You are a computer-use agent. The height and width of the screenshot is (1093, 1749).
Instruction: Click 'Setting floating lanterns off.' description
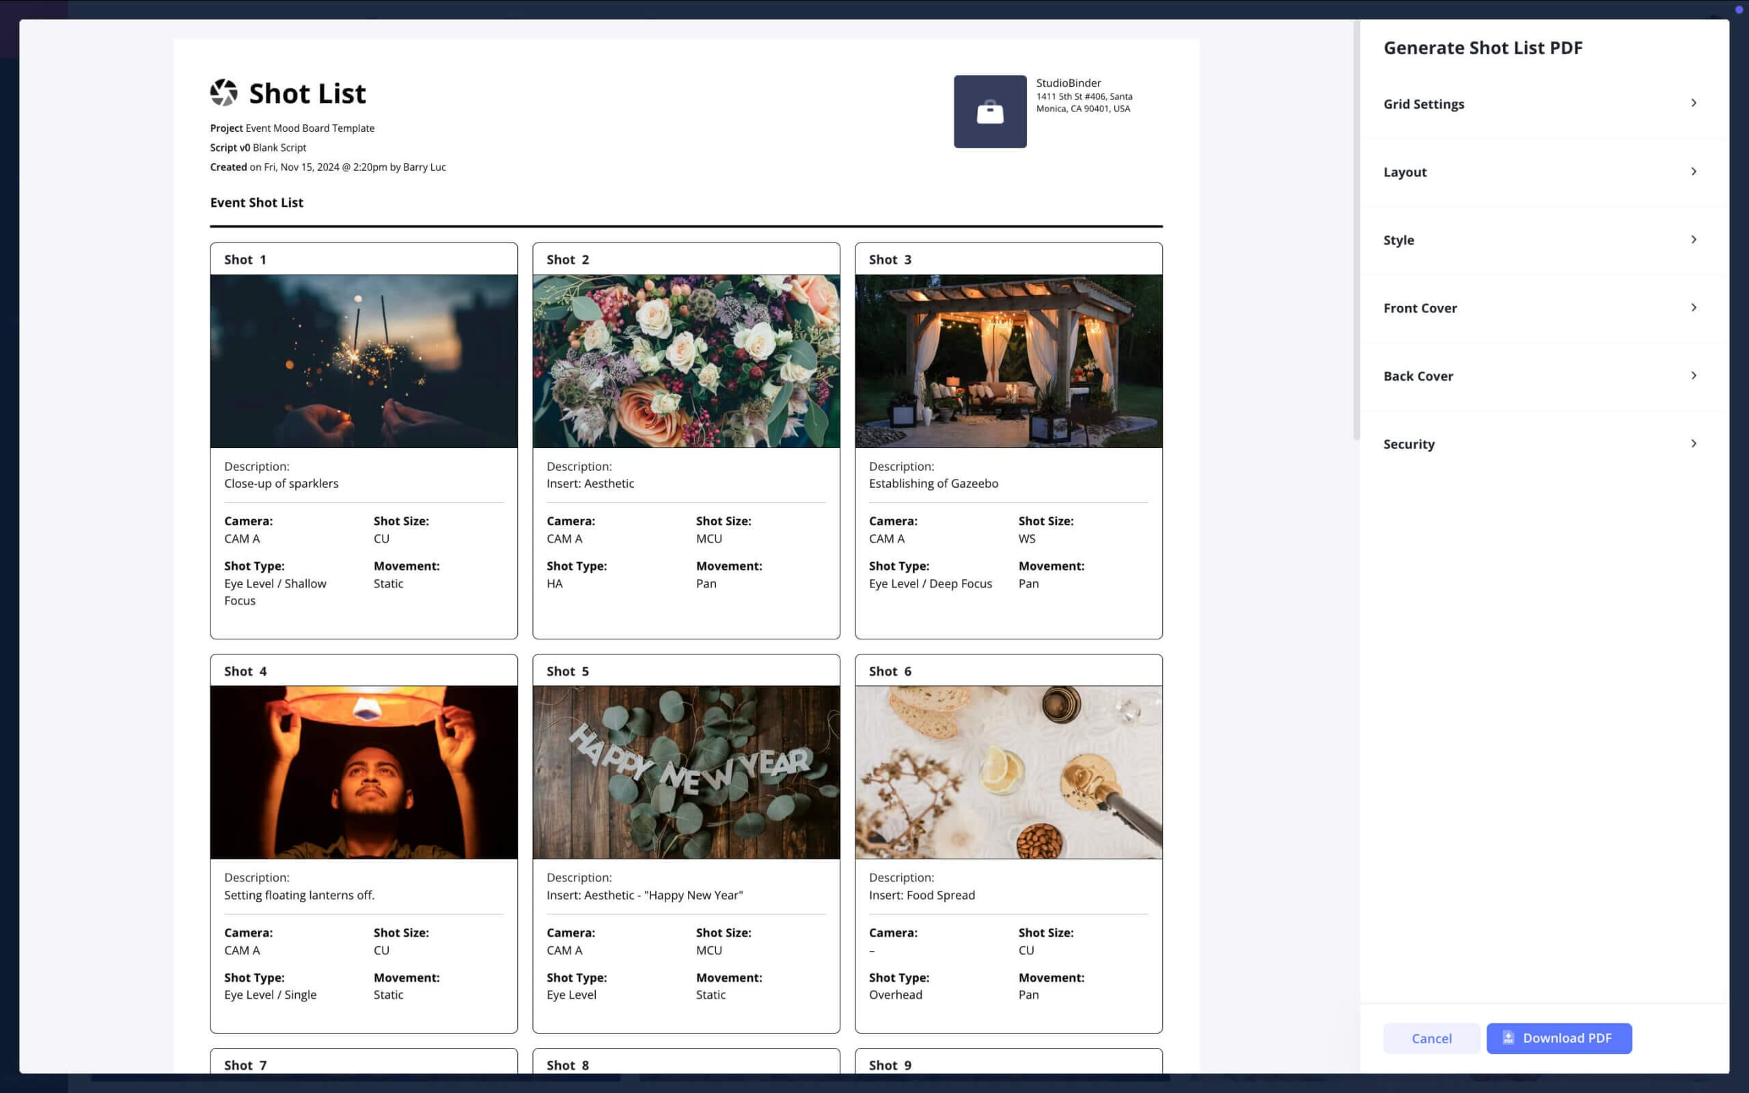click(x=299, y=895)
